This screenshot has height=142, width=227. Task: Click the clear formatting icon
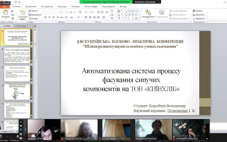tap(80, 12)
